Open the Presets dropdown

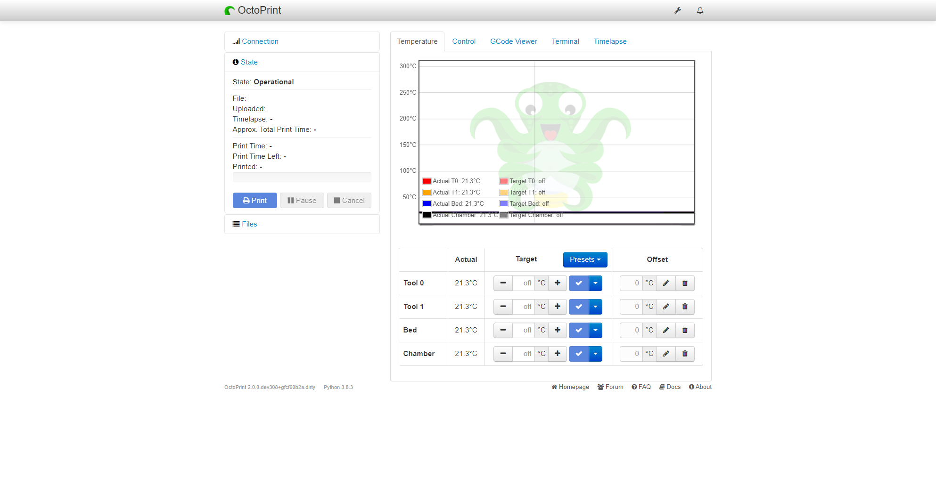pos(585,259)
